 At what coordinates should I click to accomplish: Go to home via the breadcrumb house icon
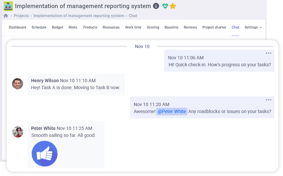pyautogui.click(x=6, y=16)
